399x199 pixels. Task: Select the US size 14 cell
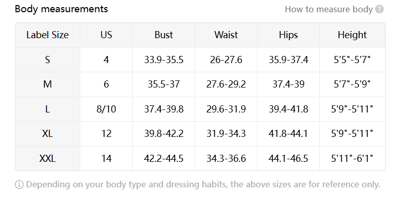point(106,158)
